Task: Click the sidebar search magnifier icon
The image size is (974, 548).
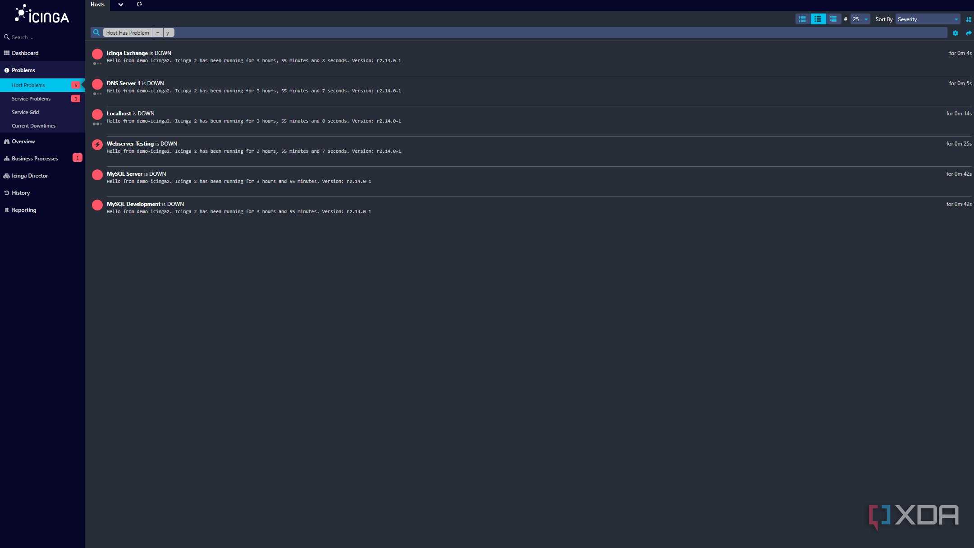Action: (7, 37)
